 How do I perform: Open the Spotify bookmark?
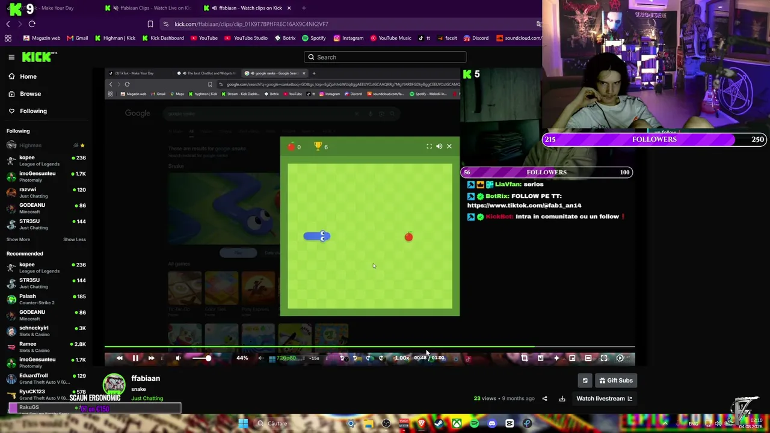click(314, 38)
